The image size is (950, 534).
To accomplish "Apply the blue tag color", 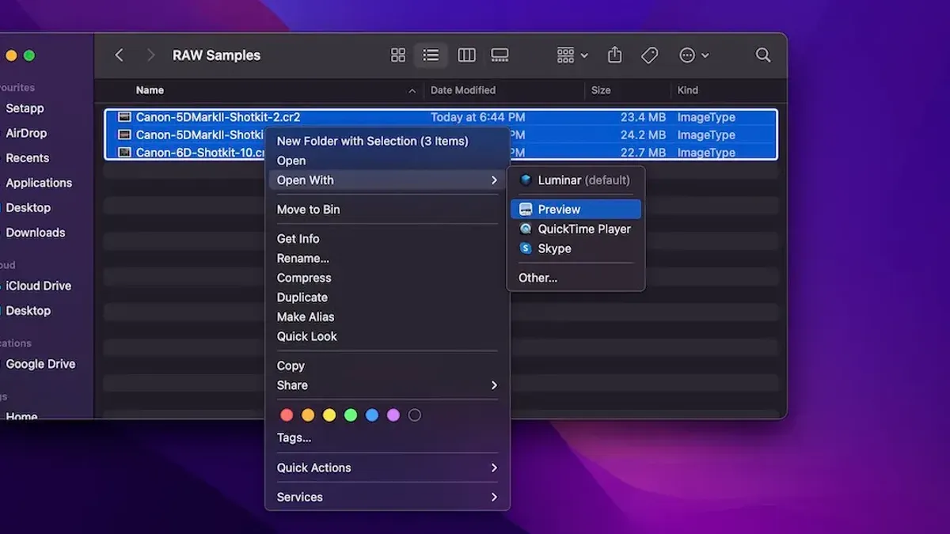I will tap(372, 415).
